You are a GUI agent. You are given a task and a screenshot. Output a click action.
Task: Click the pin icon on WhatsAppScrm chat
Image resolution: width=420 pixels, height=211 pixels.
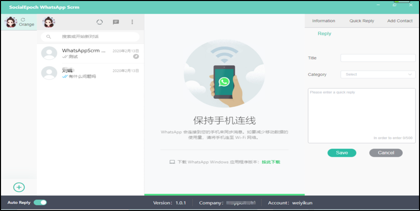tap(136, 57)
